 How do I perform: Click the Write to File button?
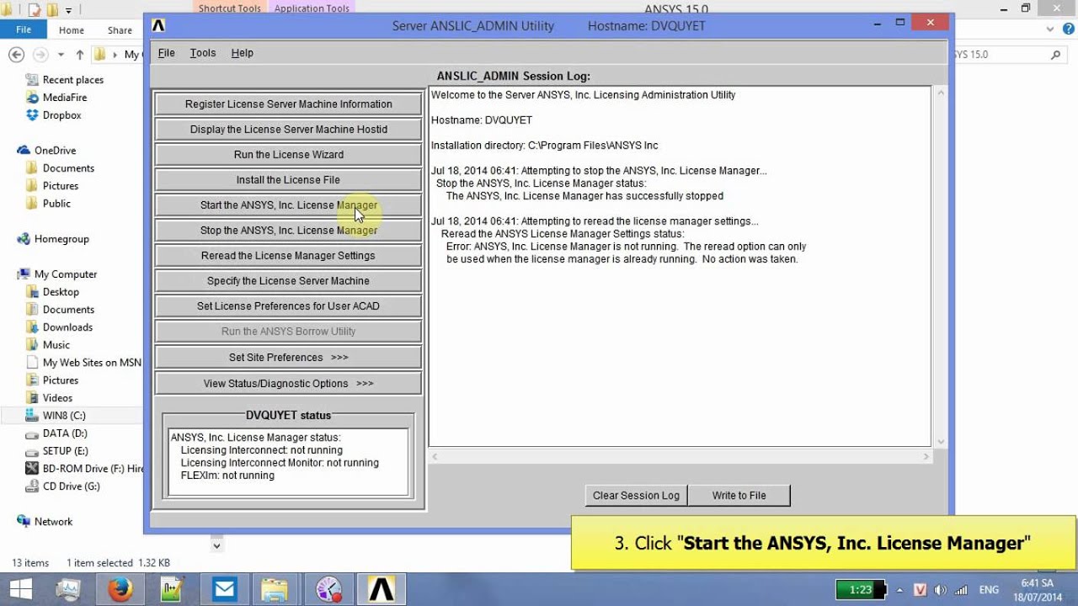pos(739,496)
